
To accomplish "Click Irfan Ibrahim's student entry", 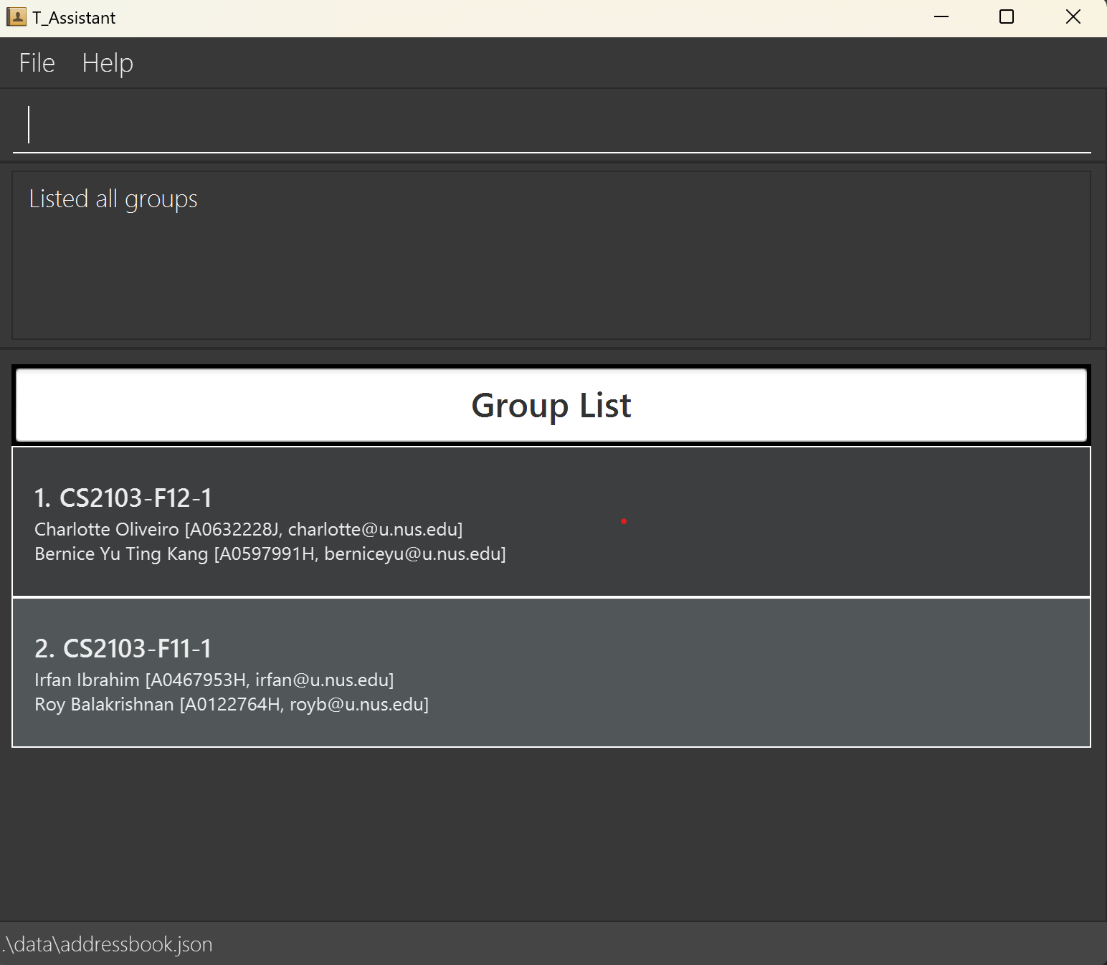I will tap(214, 680).
